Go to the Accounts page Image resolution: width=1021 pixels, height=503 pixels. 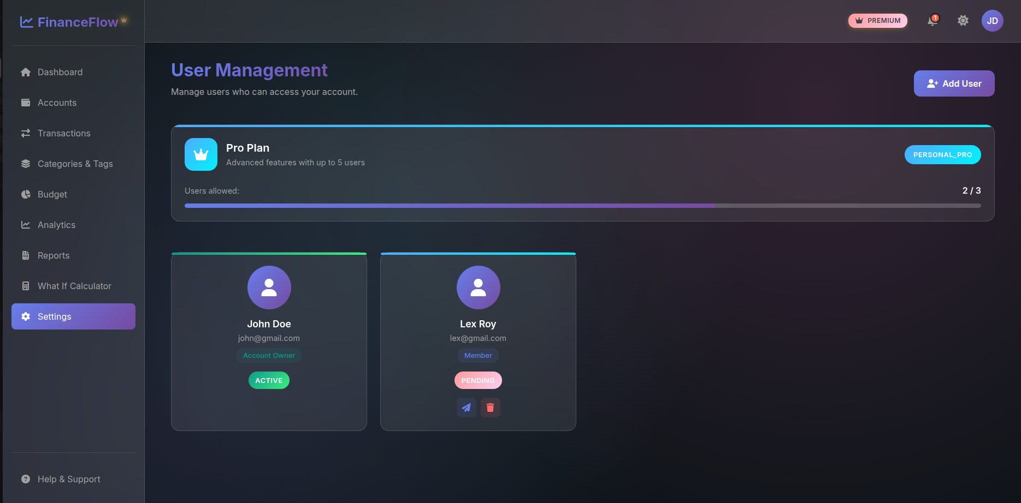(57, 103)
